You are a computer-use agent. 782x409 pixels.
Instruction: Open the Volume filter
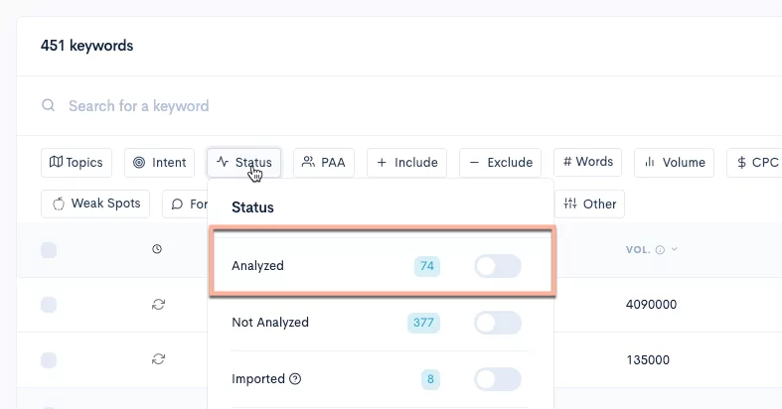click(x=674, y=163)
